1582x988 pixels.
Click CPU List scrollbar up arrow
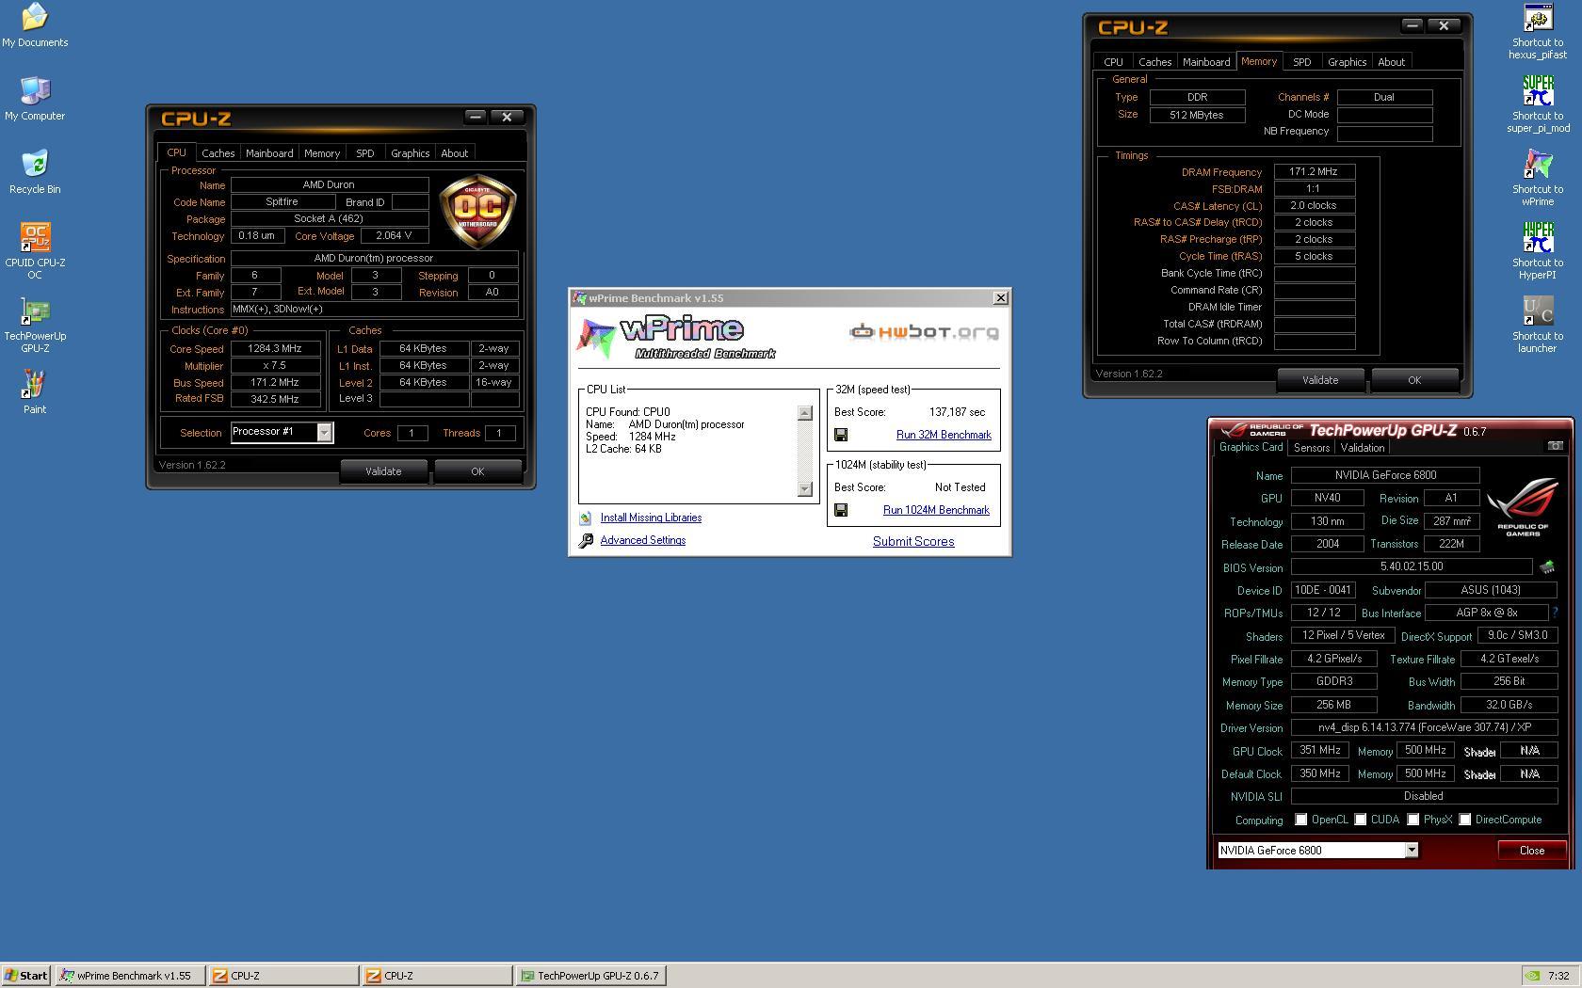tap(804, 413)
